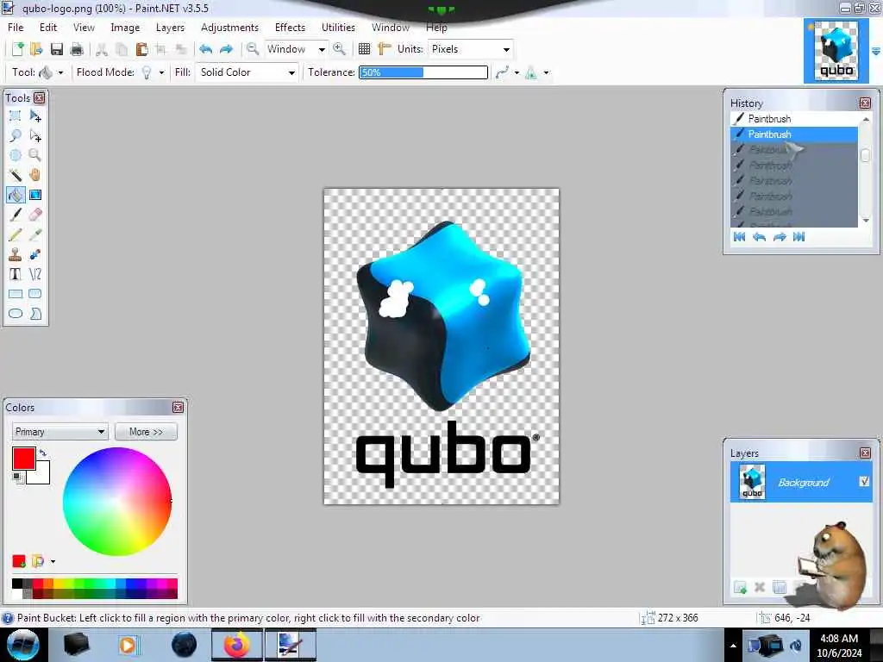883x662 pixels.
Task: Click the Print toolbar icon
Action: [77, 49]
